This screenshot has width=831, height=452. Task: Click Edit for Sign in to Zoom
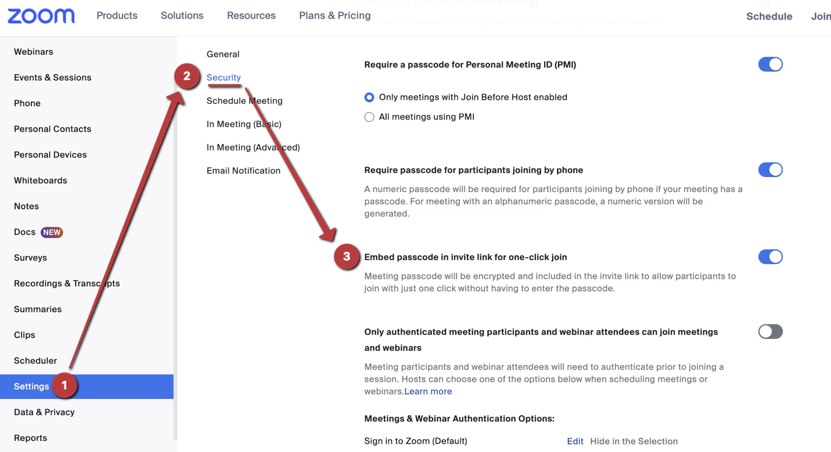[x=575, y=442]
